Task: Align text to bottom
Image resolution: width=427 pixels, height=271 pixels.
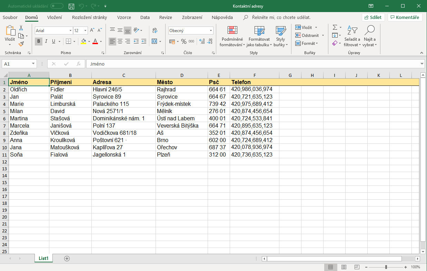Action: click(128, 30)
